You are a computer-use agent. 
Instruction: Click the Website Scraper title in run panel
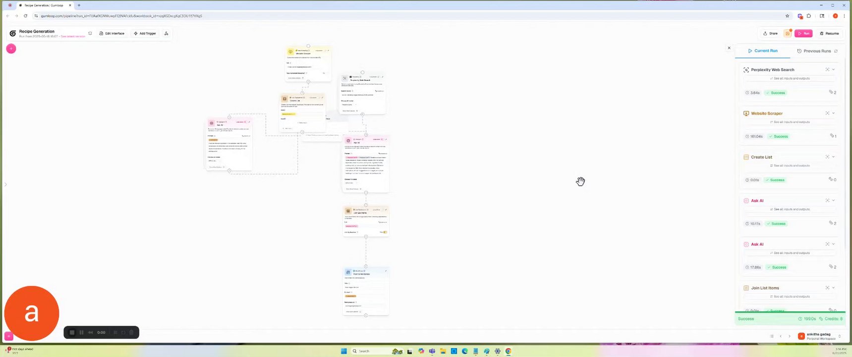click(767, 114)
